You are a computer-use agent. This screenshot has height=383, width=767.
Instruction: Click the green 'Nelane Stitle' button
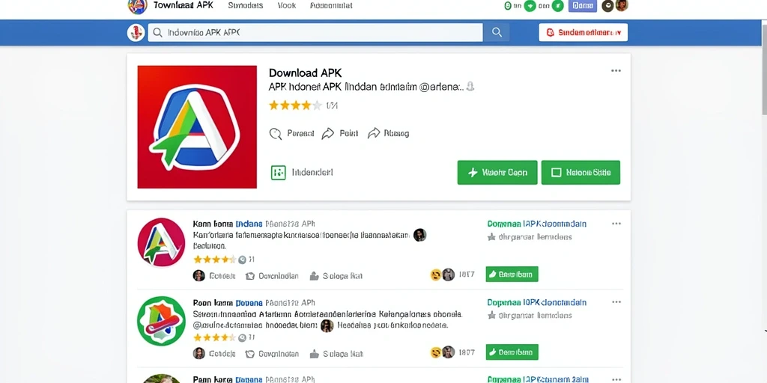(580, 173)
